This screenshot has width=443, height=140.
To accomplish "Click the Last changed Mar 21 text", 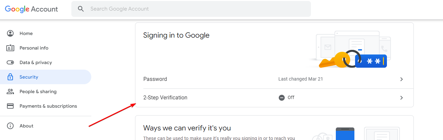I will click(300, 79).
